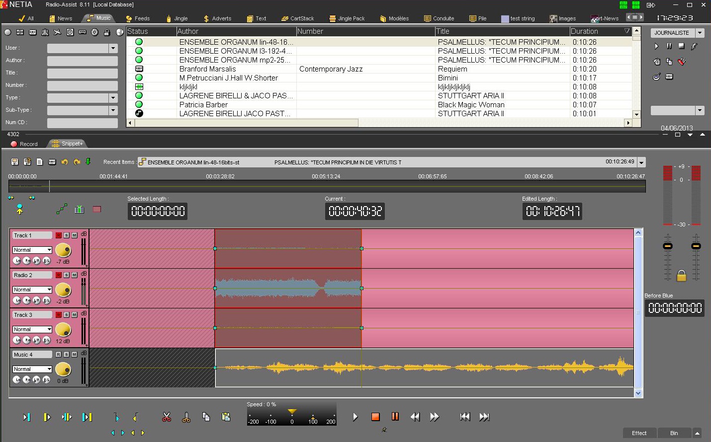
Task: Click the fast forward transport button
Action: pos(434,417)
